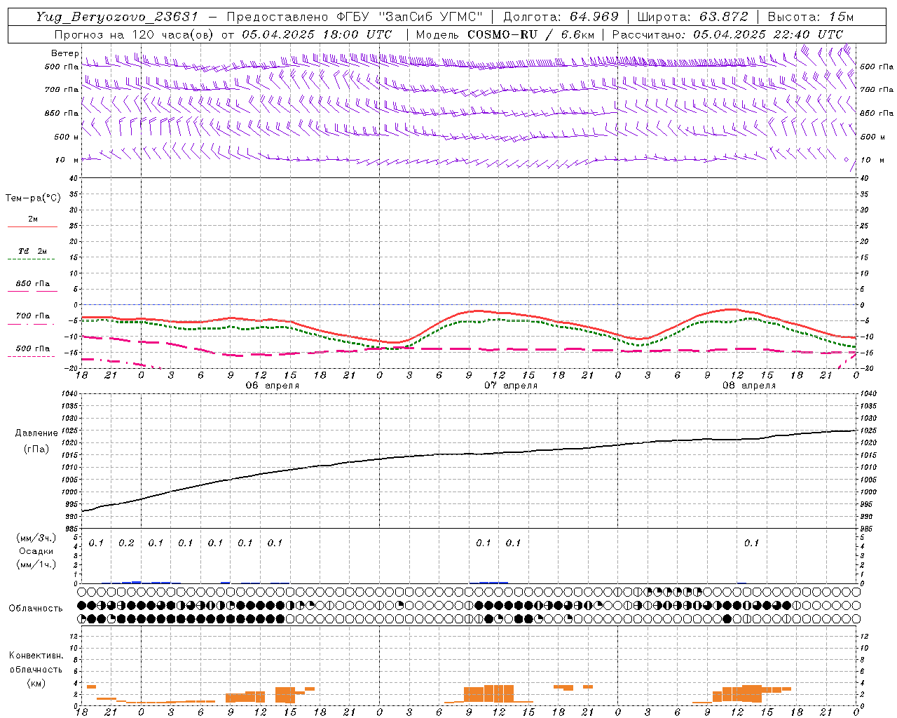Click the 0.2 precipitation amount value
The image size is (897, 718).
(x=126, y=543)
